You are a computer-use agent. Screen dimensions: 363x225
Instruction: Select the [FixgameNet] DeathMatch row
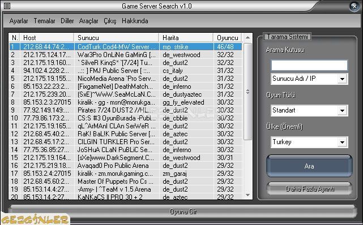(126, 86)
